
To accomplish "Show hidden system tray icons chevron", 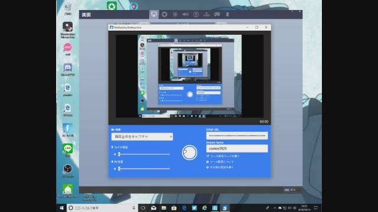I will (275, 208).
